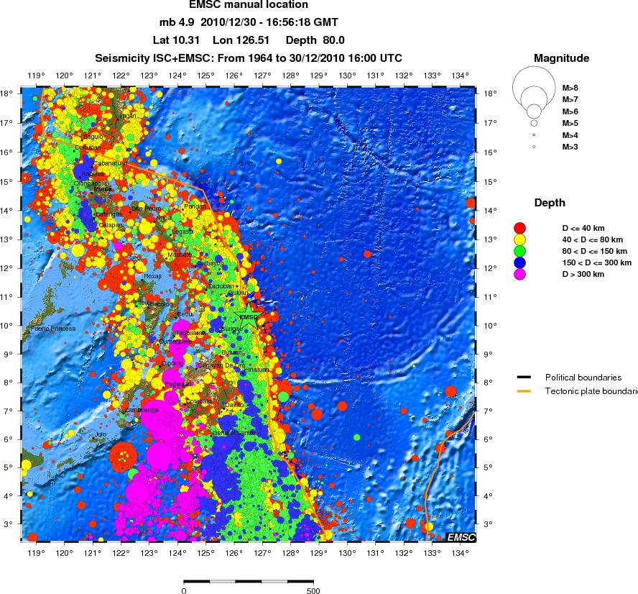Click the 'mb 4.9 2010/12/30' event line

[x=249, y=22]
